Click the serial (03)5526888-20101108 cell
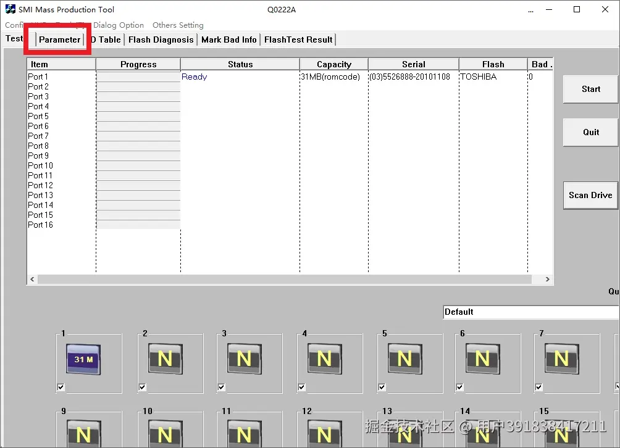 [x=409, y=77]
